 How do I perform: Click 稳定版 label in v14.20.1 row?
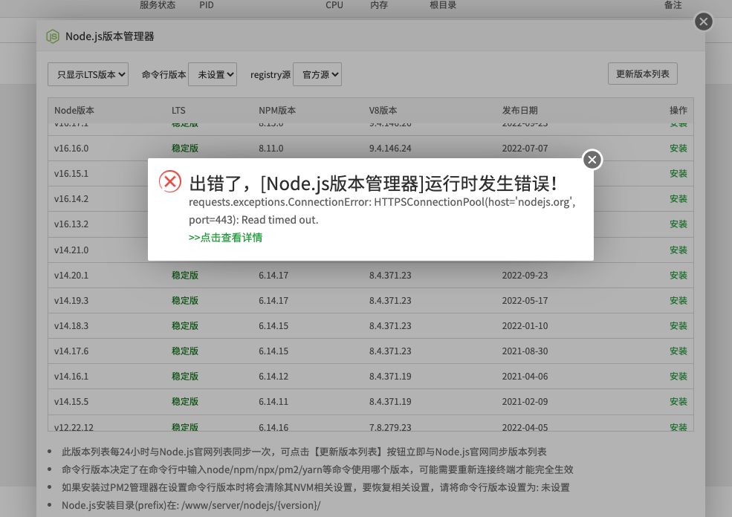point(185,276)
